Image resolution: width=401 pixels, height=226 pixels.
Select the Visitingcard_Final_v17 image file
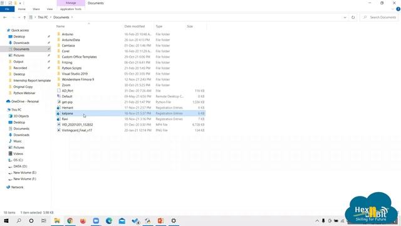pyautogui.click(x=77, y=130)
